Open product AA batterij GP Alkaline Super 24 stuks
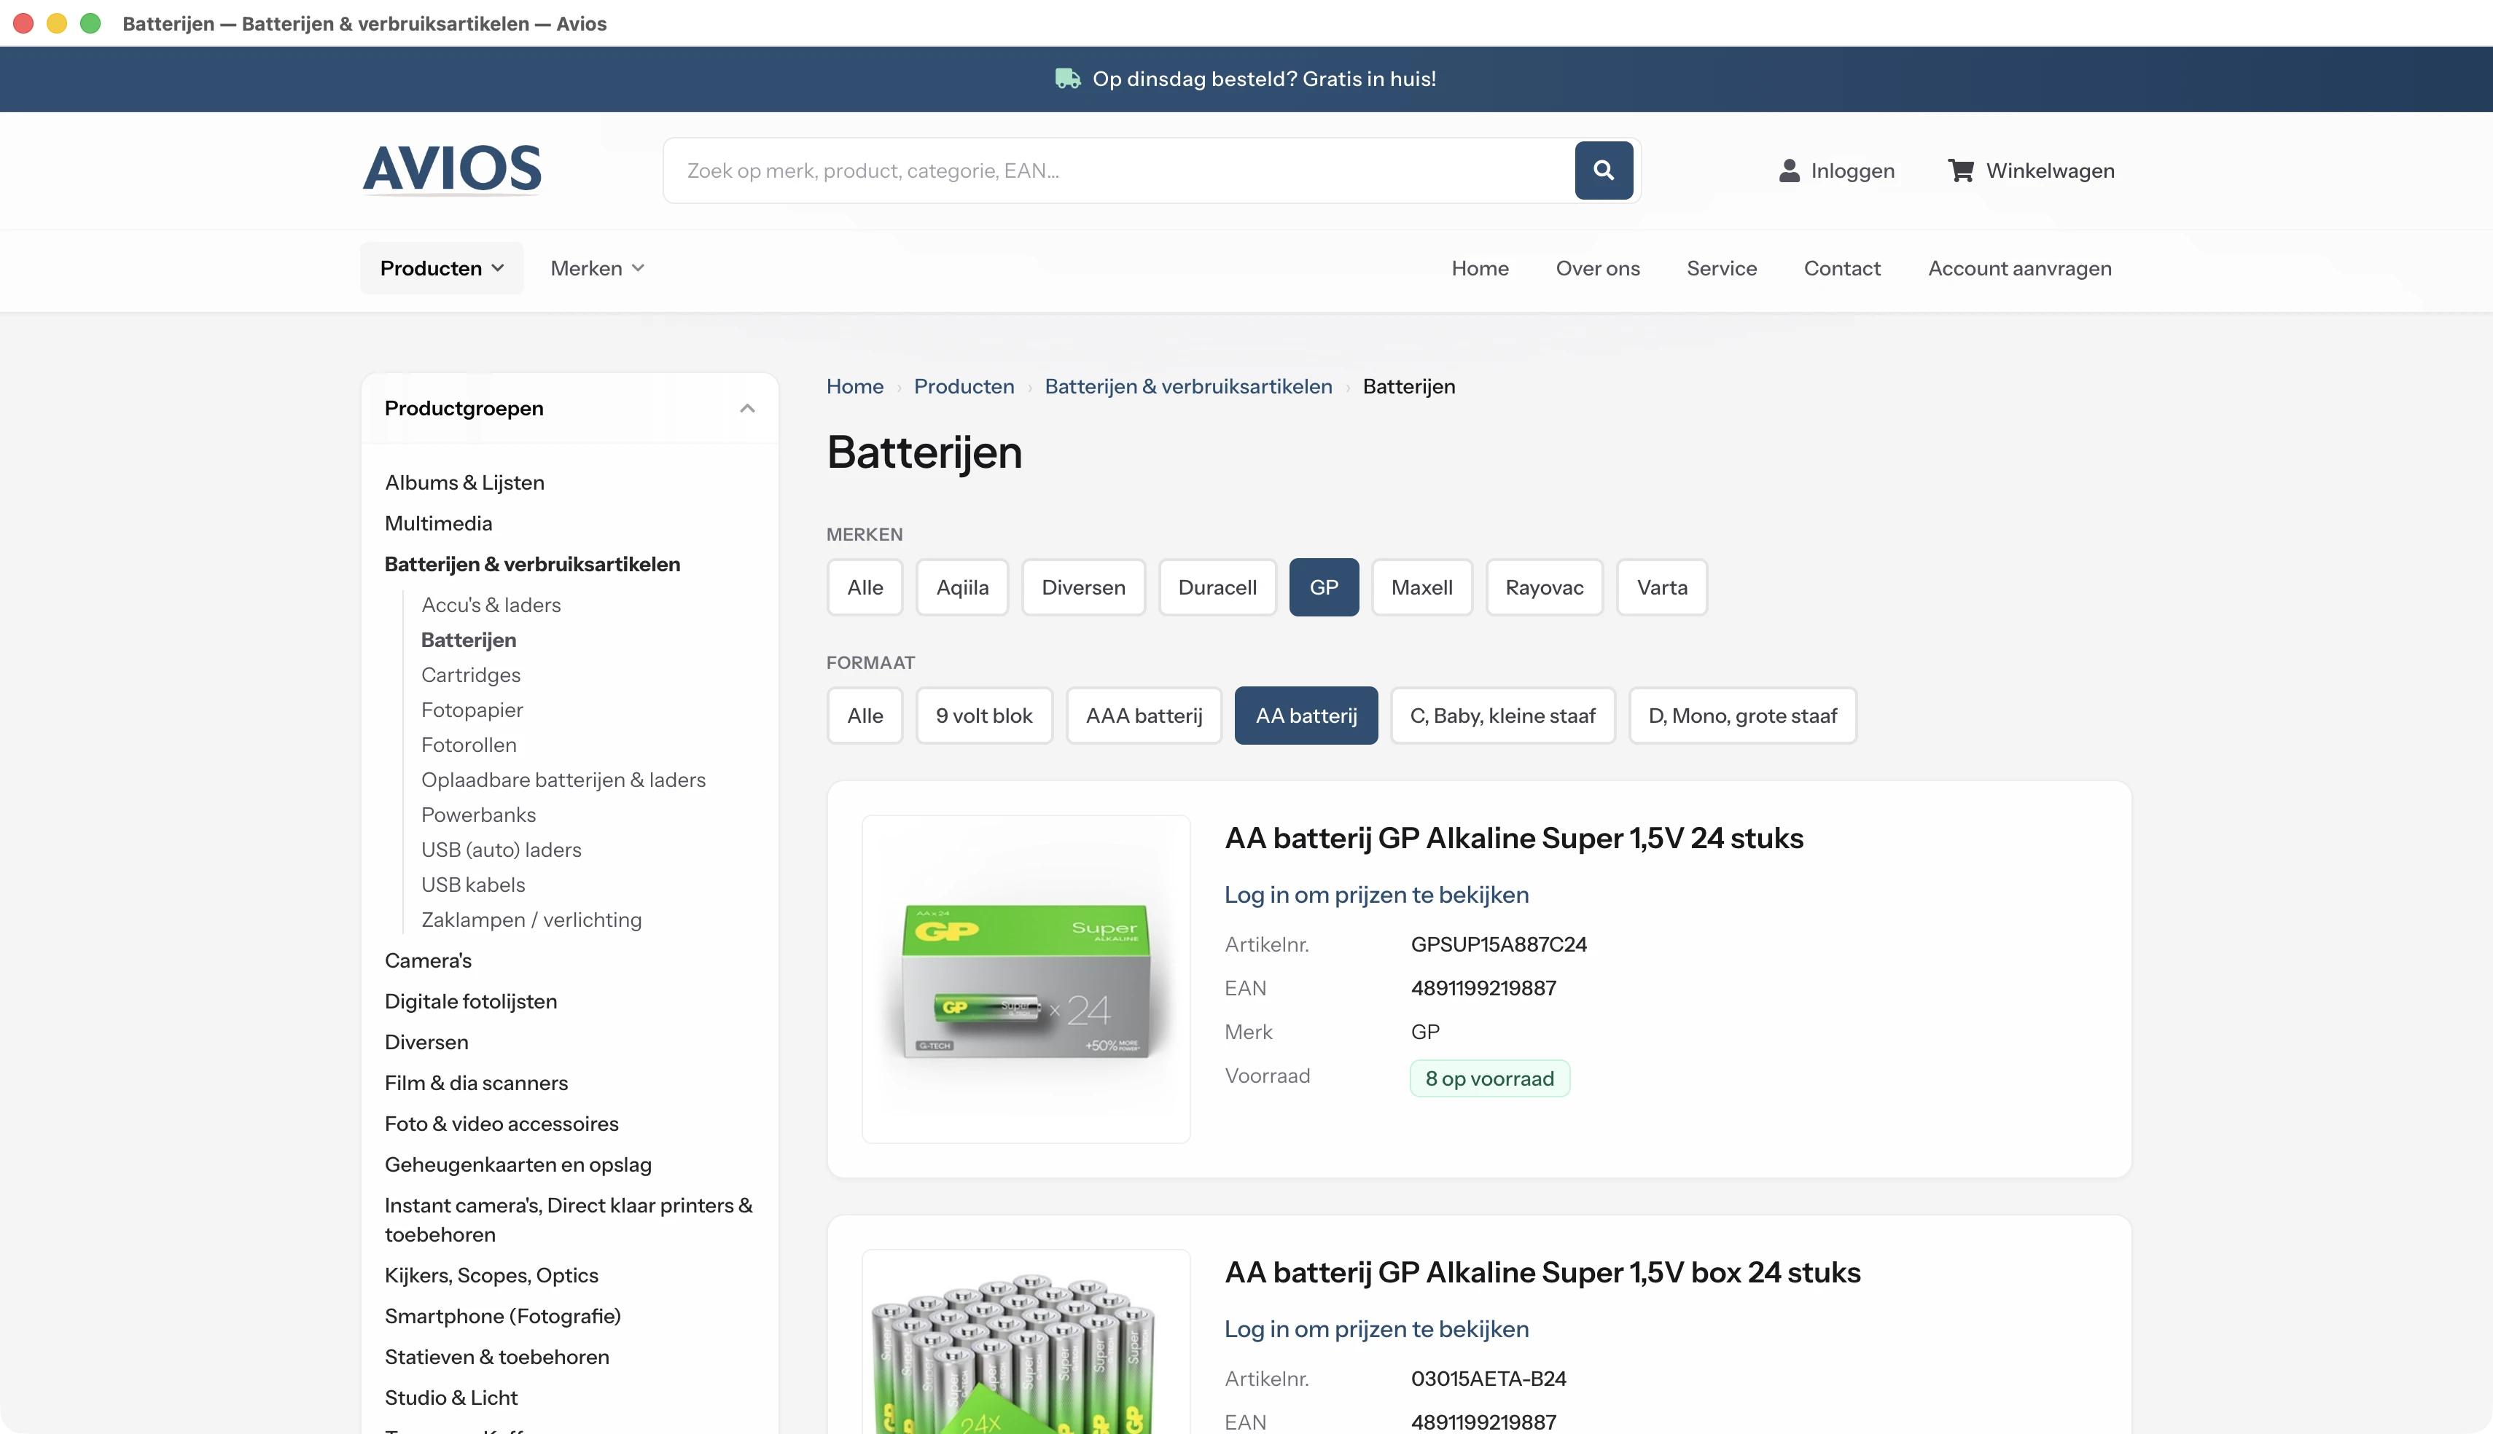 [x=1514, y=838]
